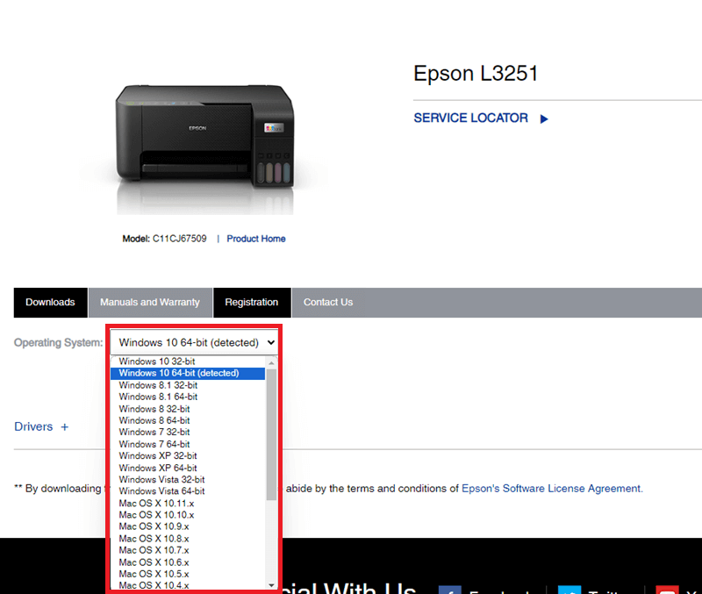
Task: Switch to Manuals and Warranty tab
Action: tap(150, 303)
